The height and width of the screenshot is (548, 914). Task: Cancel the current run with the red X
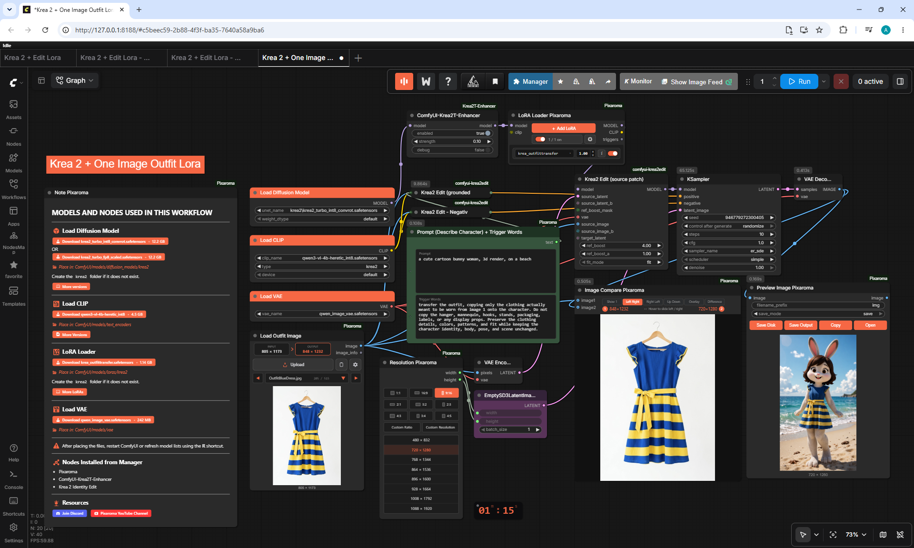tap(841, 81)
